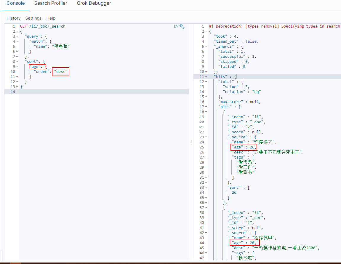The width and height of the screenshot is (341, 264).
Task: Switch to the Console tab
Action: [16, 3]
